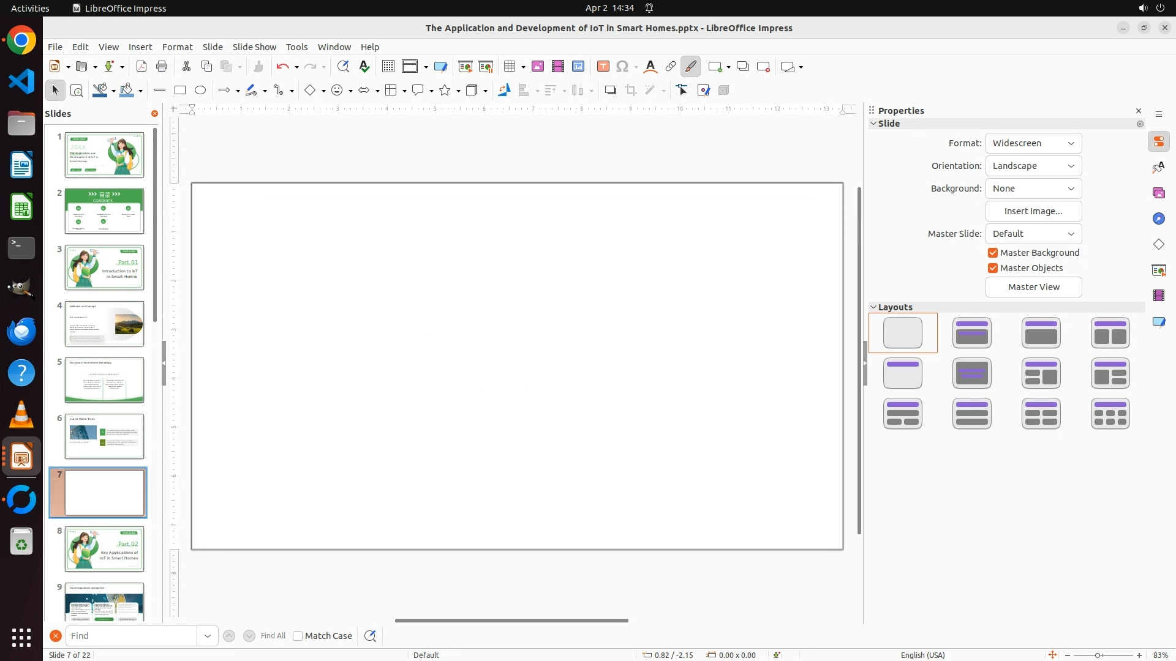Enable the Match Case checkbox
The width and height of the screenshot is (1176, 661).
298,636
